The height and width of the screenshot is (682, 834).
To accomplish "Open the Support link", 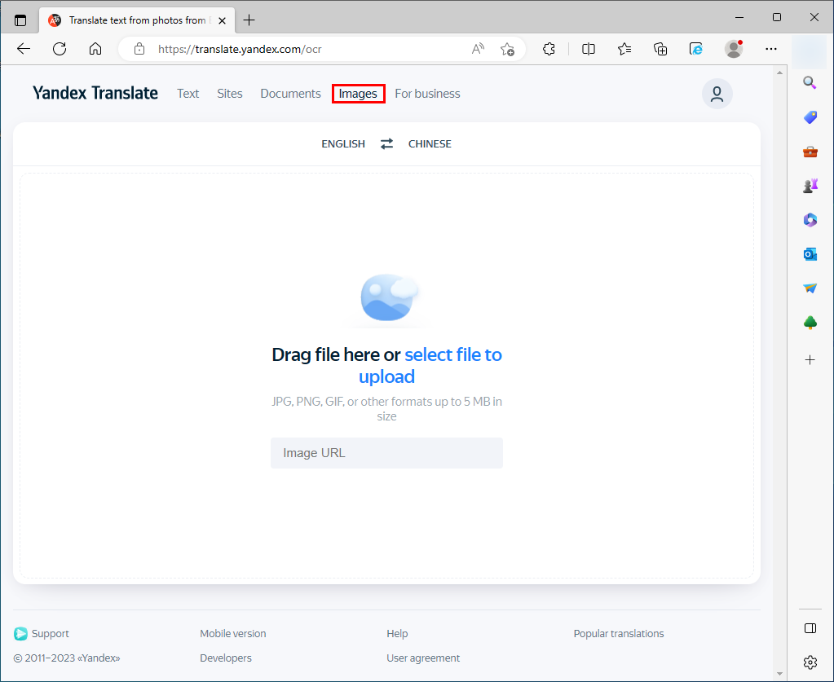I will point(42,634).
